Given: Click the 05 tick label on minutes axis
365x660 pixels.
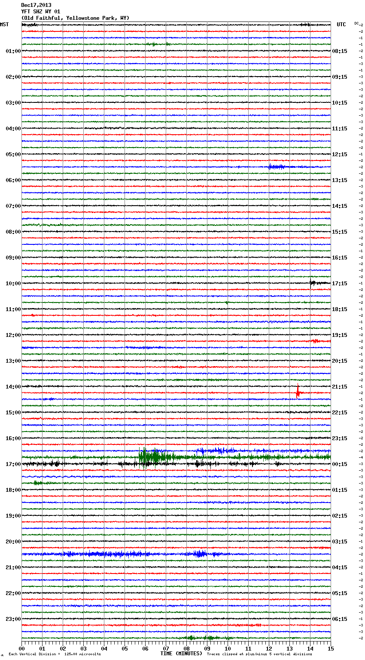Looking at the screenshot, I should tap(125, 648).
